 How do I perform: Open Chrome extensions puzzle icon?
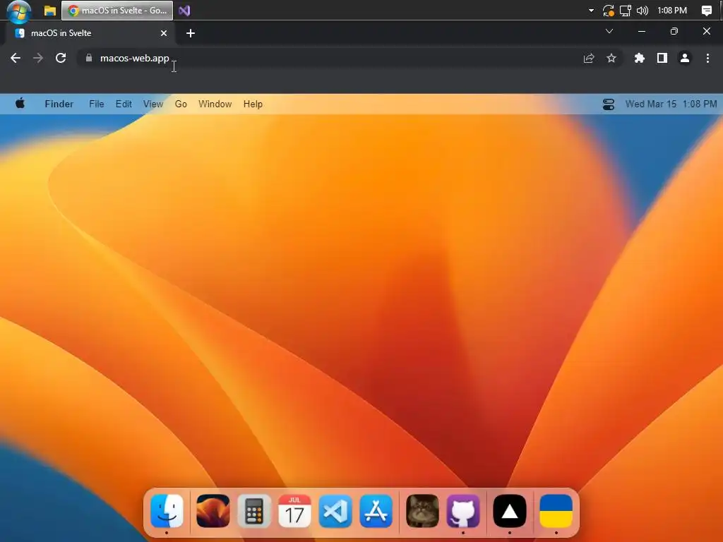640,58
